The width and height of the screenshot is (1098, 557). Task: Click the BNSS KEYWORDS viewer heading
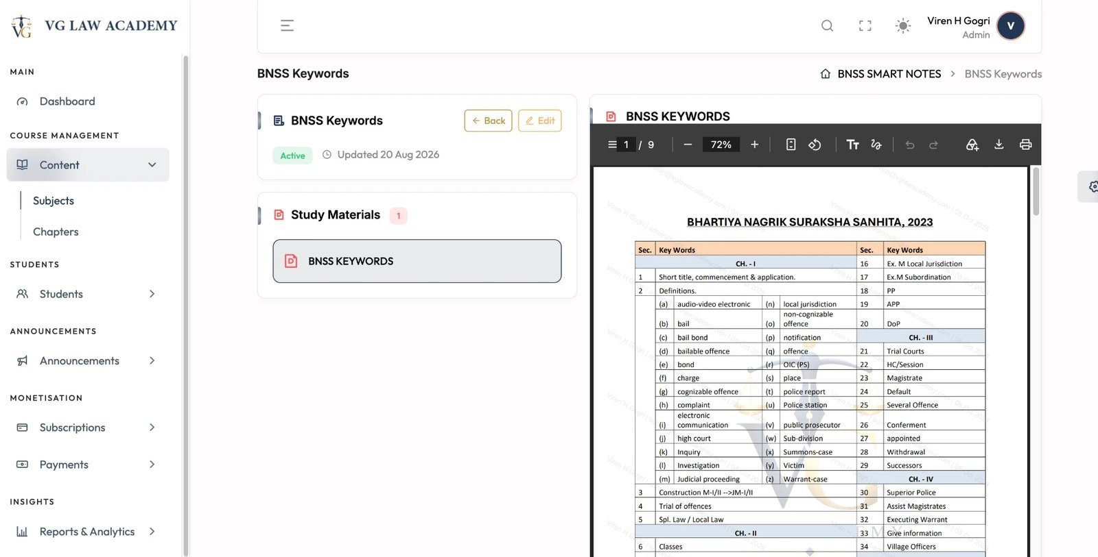pyautogui.click(x=678, y=116)
